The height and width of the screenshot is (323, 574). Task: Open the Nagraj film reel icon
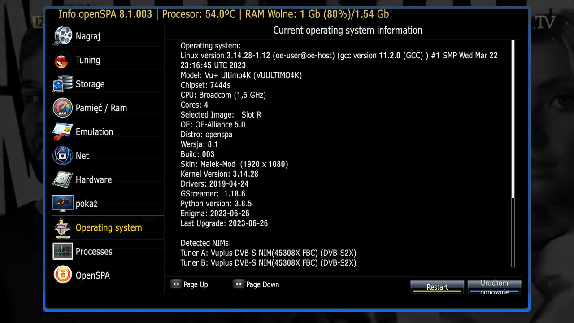(x=63, y=36)
